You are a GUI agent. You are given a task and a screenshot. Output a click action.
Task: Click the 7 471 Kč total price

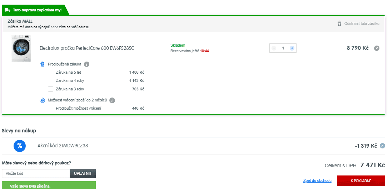tap(373, 165)
